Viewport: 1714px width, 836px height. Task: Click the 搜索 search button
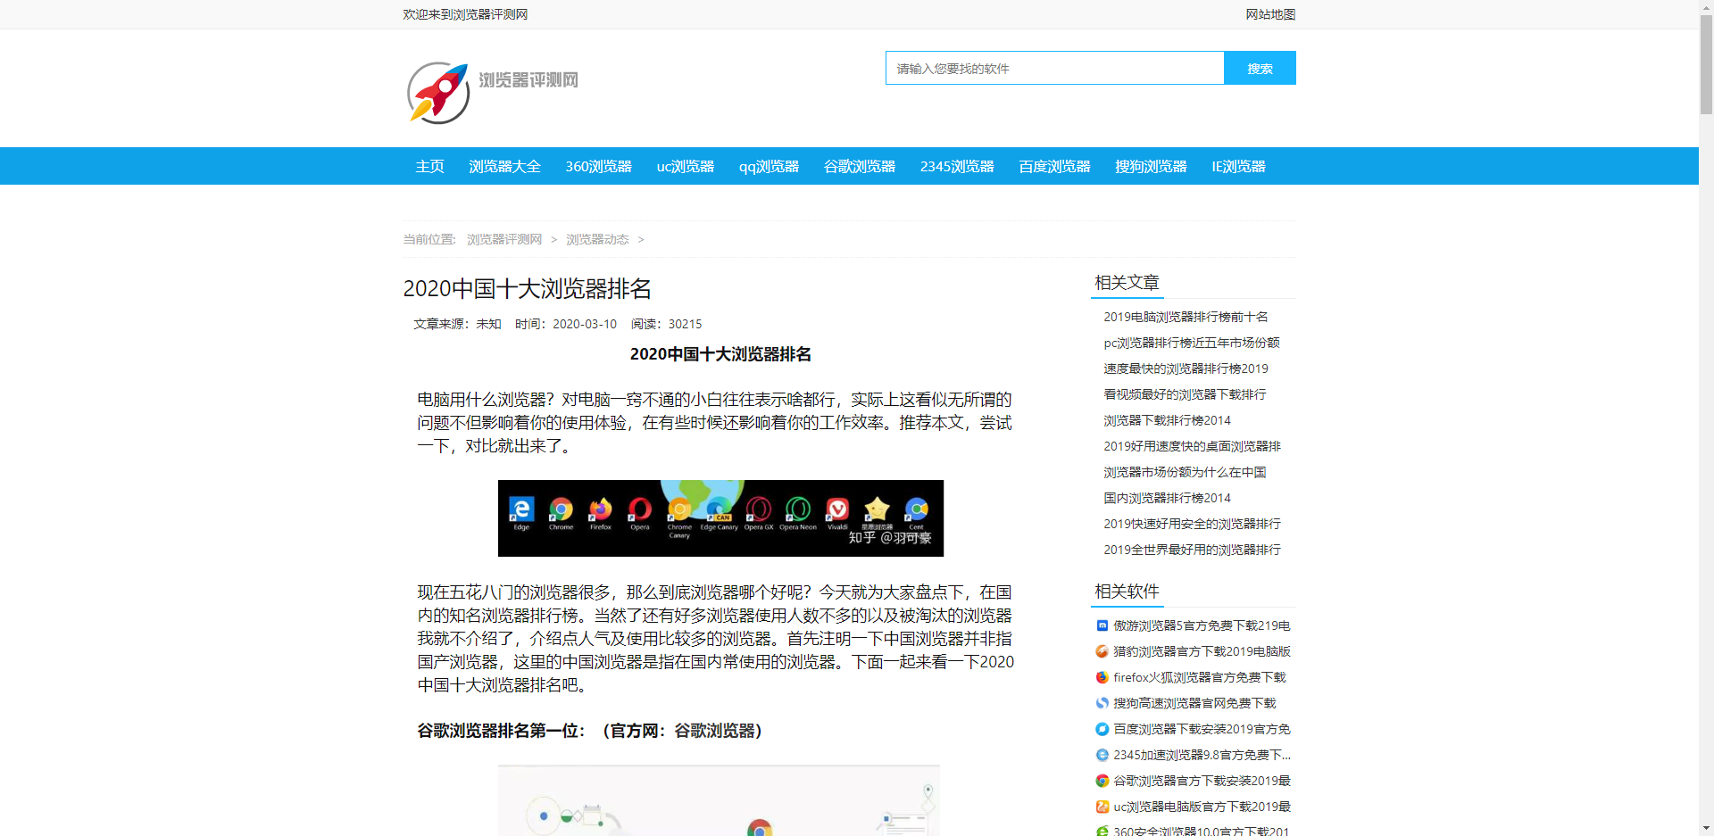[x=1260, y=68]
